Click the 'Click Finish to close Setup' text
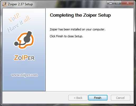The width and height of the screenshot is (136, 106). pyautogui.click(x=66, y=36)
